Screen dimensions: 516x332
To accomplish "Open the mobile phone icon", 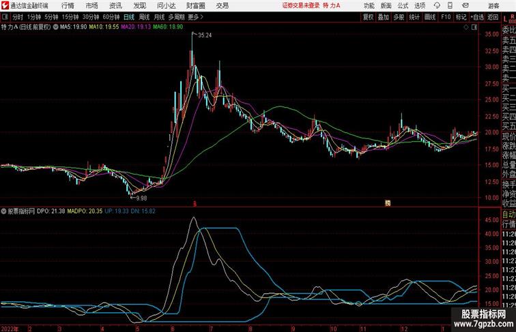I will (x=450, y=5).
